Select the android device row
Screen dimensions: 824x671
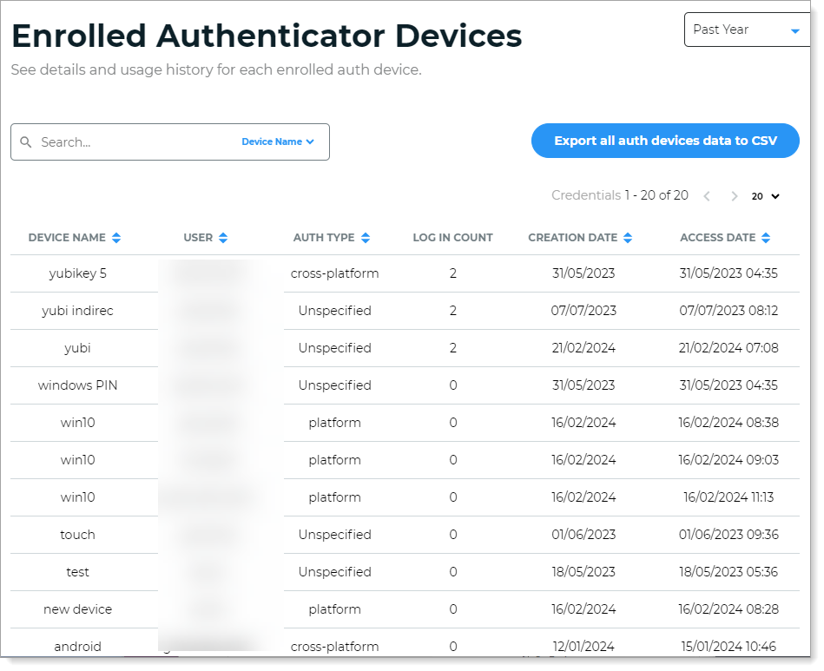[x=78, y=646]
